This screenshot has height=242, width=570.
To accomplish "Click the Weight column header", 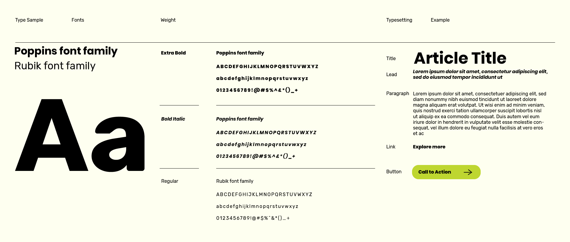I will click(x=168, y=20).
